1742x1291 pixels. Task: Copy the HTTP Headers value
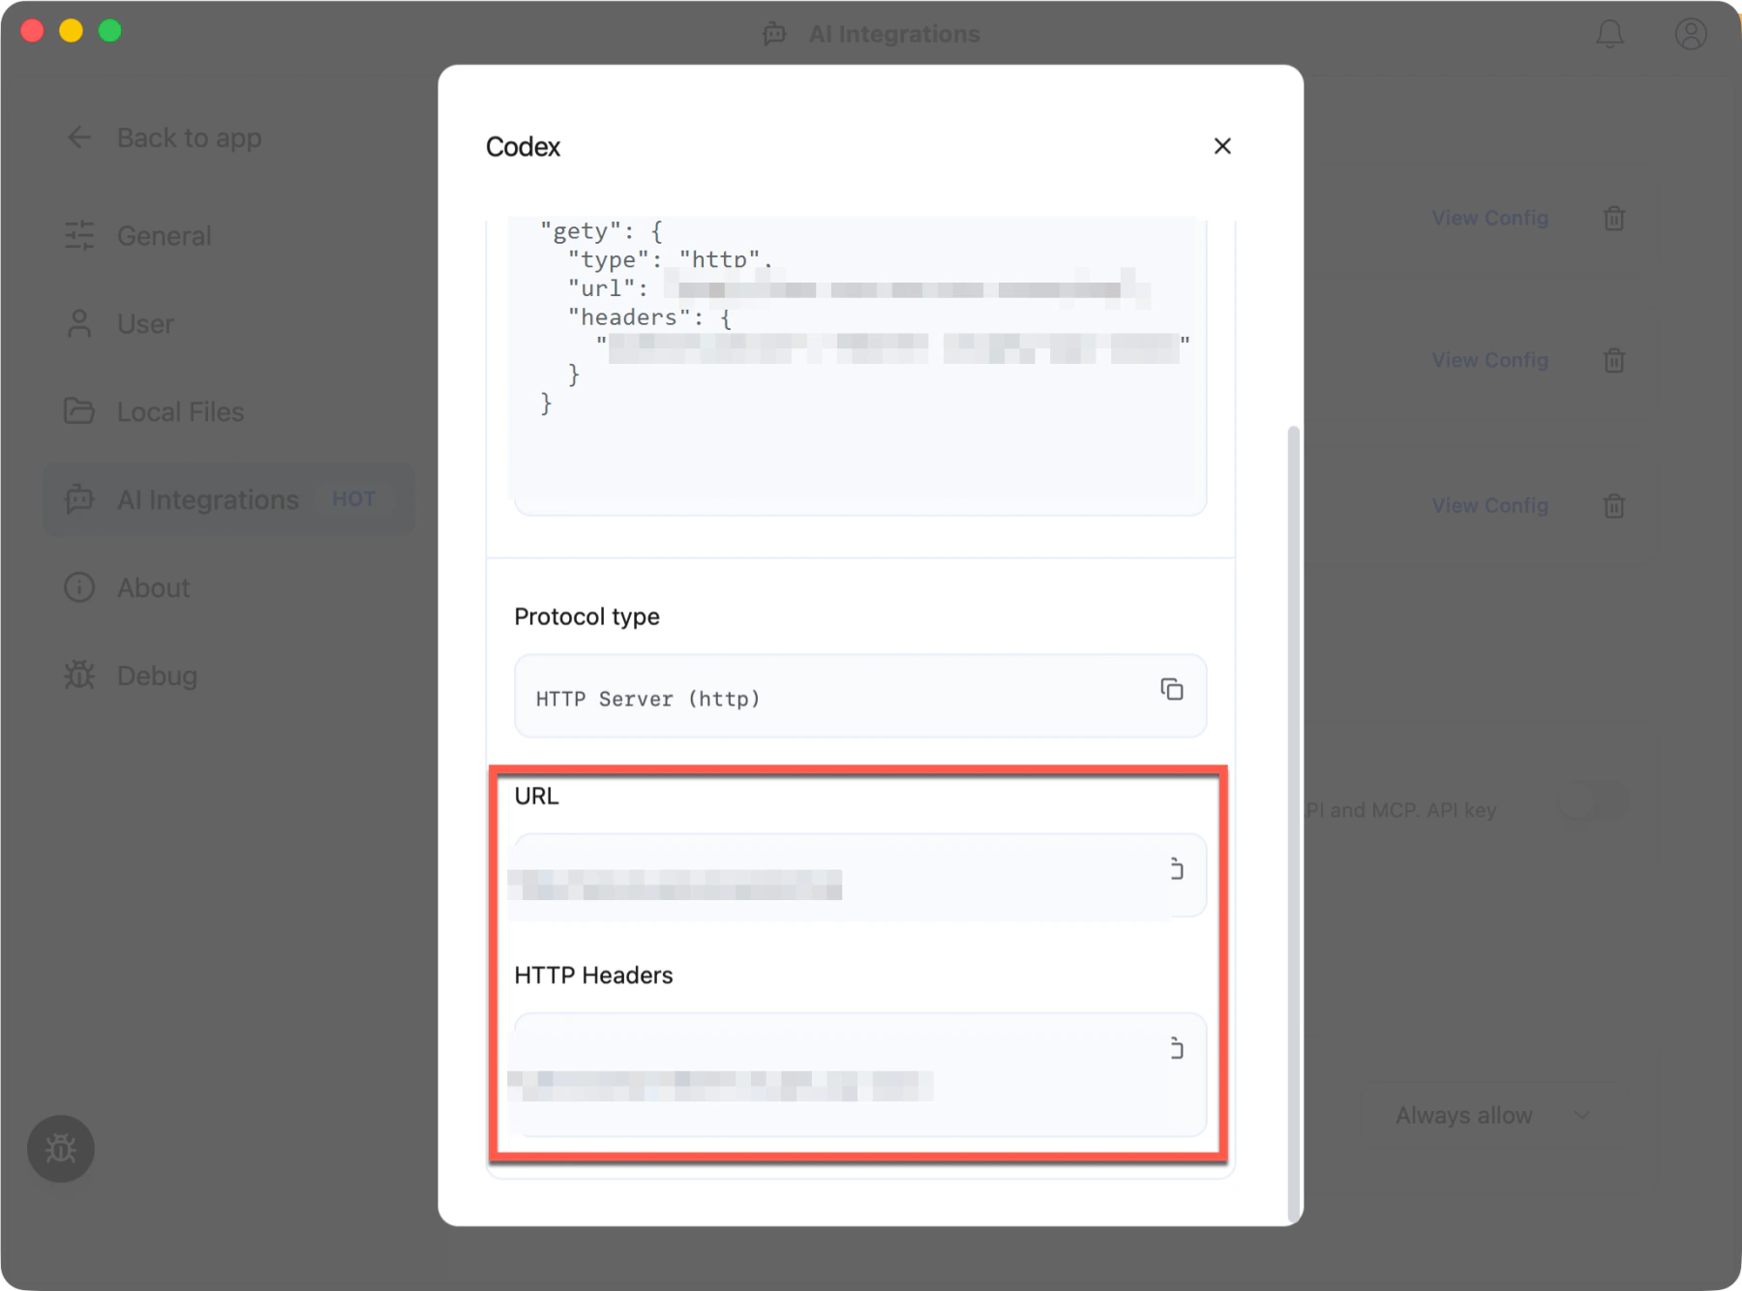click(1175, 1048)
